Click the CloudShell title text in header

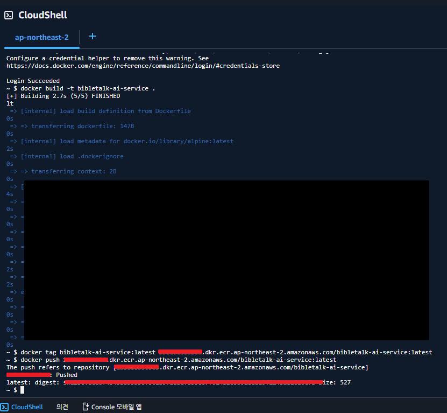point(42,15)
